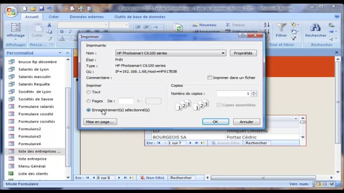Open Sociétés de Savoie query
Image resolution: width=344 pixels, height=193 pixels.
click(x=36, y=99)
